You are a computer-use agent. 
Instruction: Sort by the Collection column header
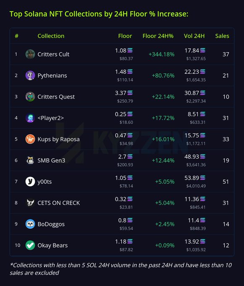point(51,36)
